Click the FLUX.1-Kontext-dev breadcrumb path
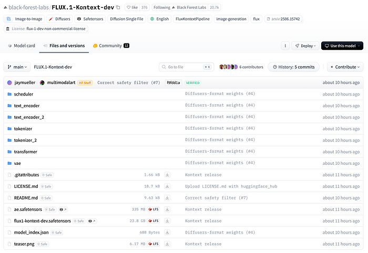 [x=53, y=67]
